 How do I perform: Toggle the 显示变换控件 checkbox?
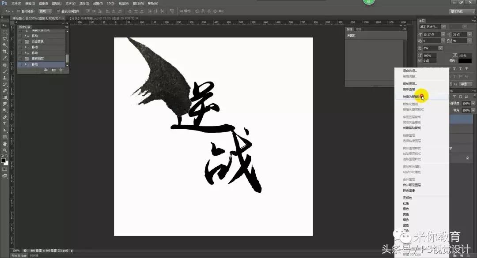click(x=57, y=11)
